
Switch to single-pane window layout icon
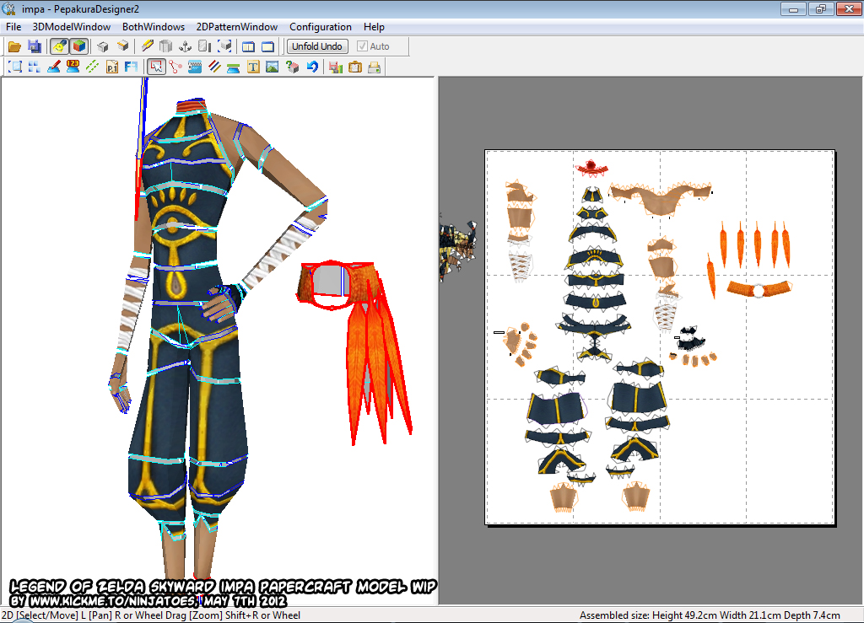tap(267, 46)
